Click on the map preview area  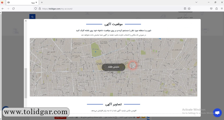tap(113, 67)
